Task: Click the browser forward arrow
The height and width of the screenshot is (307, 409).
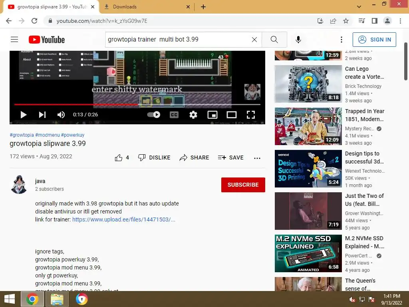Action: tap(22, 21)
